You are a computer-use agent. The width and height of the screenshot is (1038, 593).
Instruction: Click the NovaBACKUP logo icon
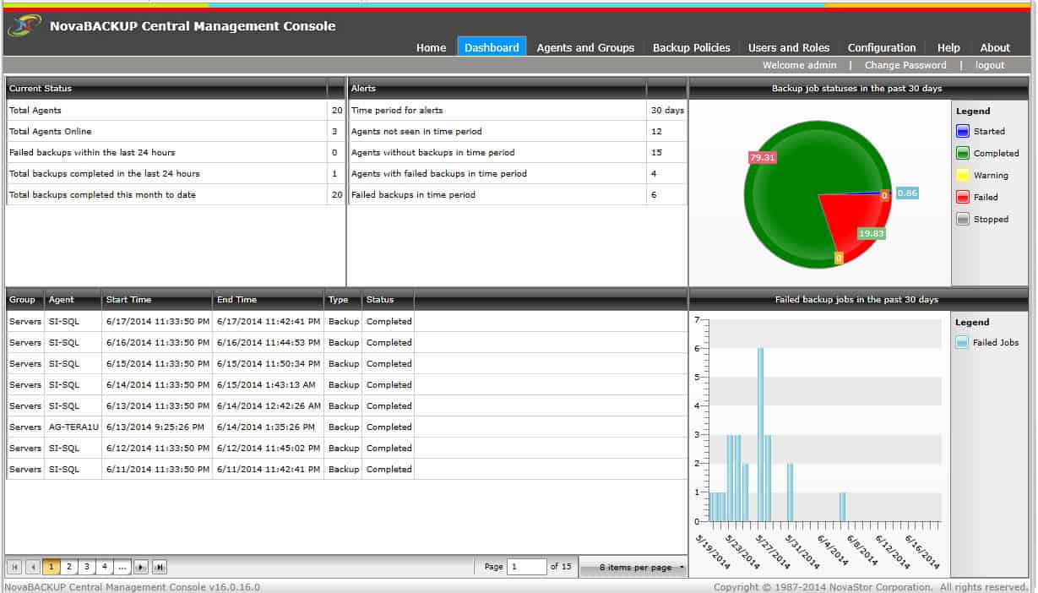[x=24, y=26]
